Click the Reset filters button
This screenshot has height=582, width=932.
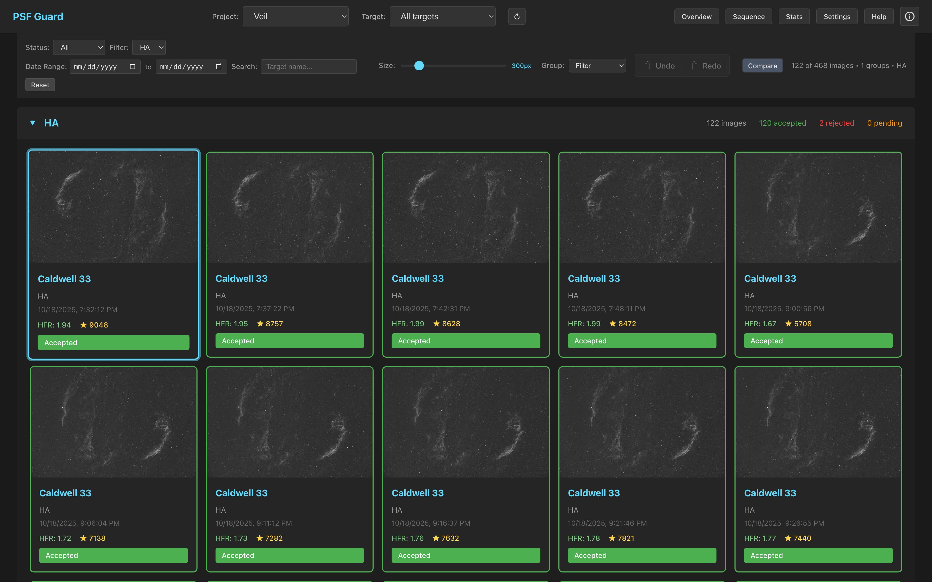(x=40, y=85)
